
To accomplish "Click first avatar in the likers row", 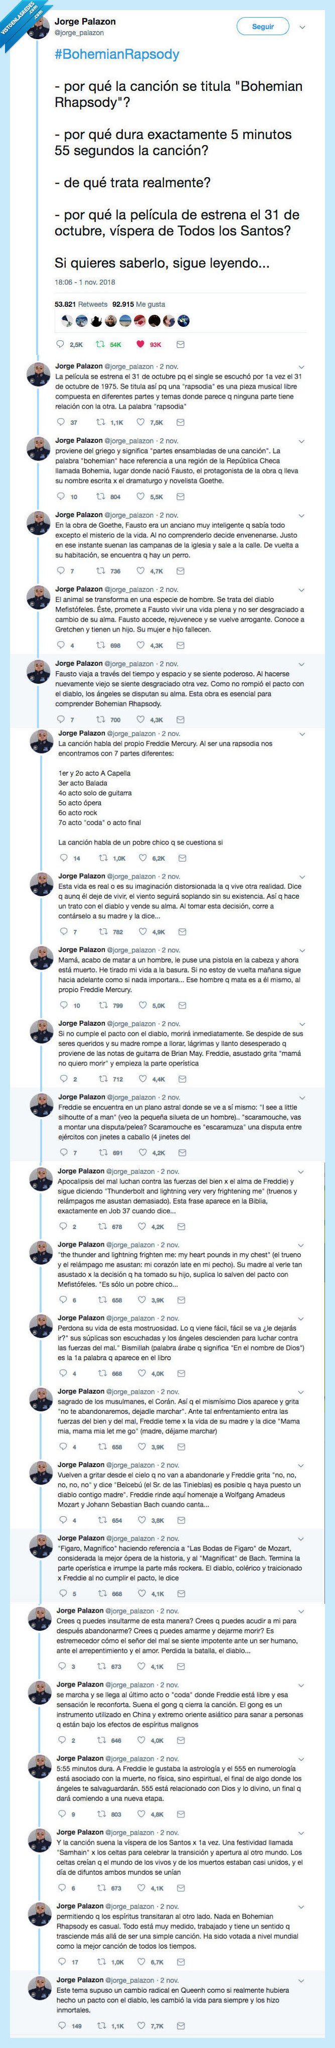I will point(64,321).
